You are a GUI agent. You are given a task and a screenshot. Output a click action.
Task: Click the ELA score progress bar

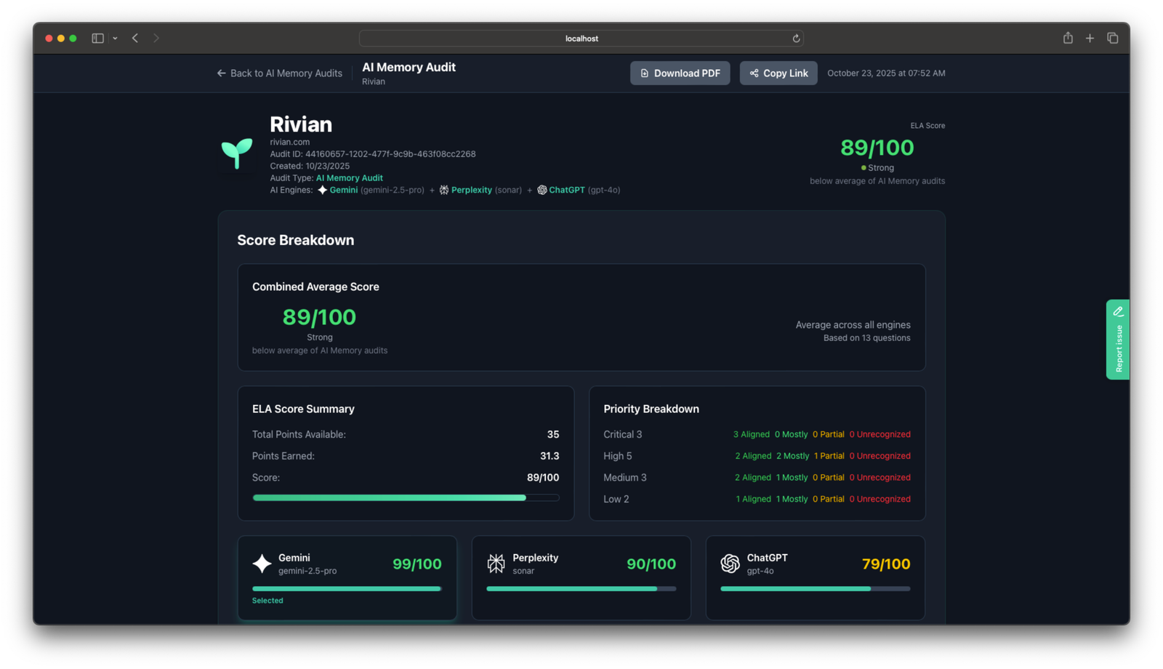coord(406,498)
